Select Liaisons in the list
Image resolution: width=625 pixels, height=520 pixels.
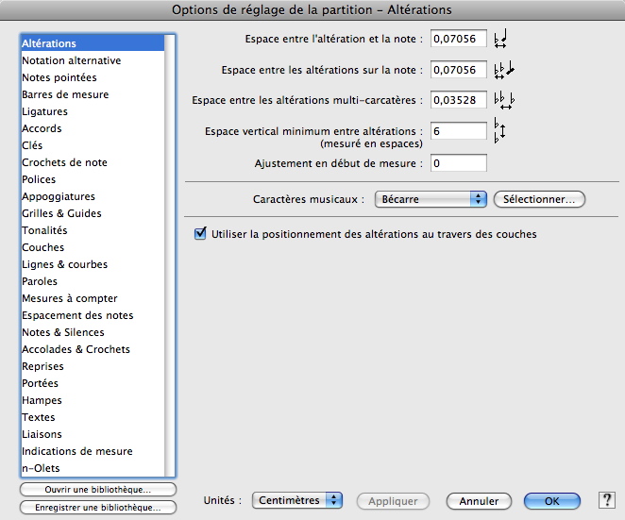pos(93,434)
